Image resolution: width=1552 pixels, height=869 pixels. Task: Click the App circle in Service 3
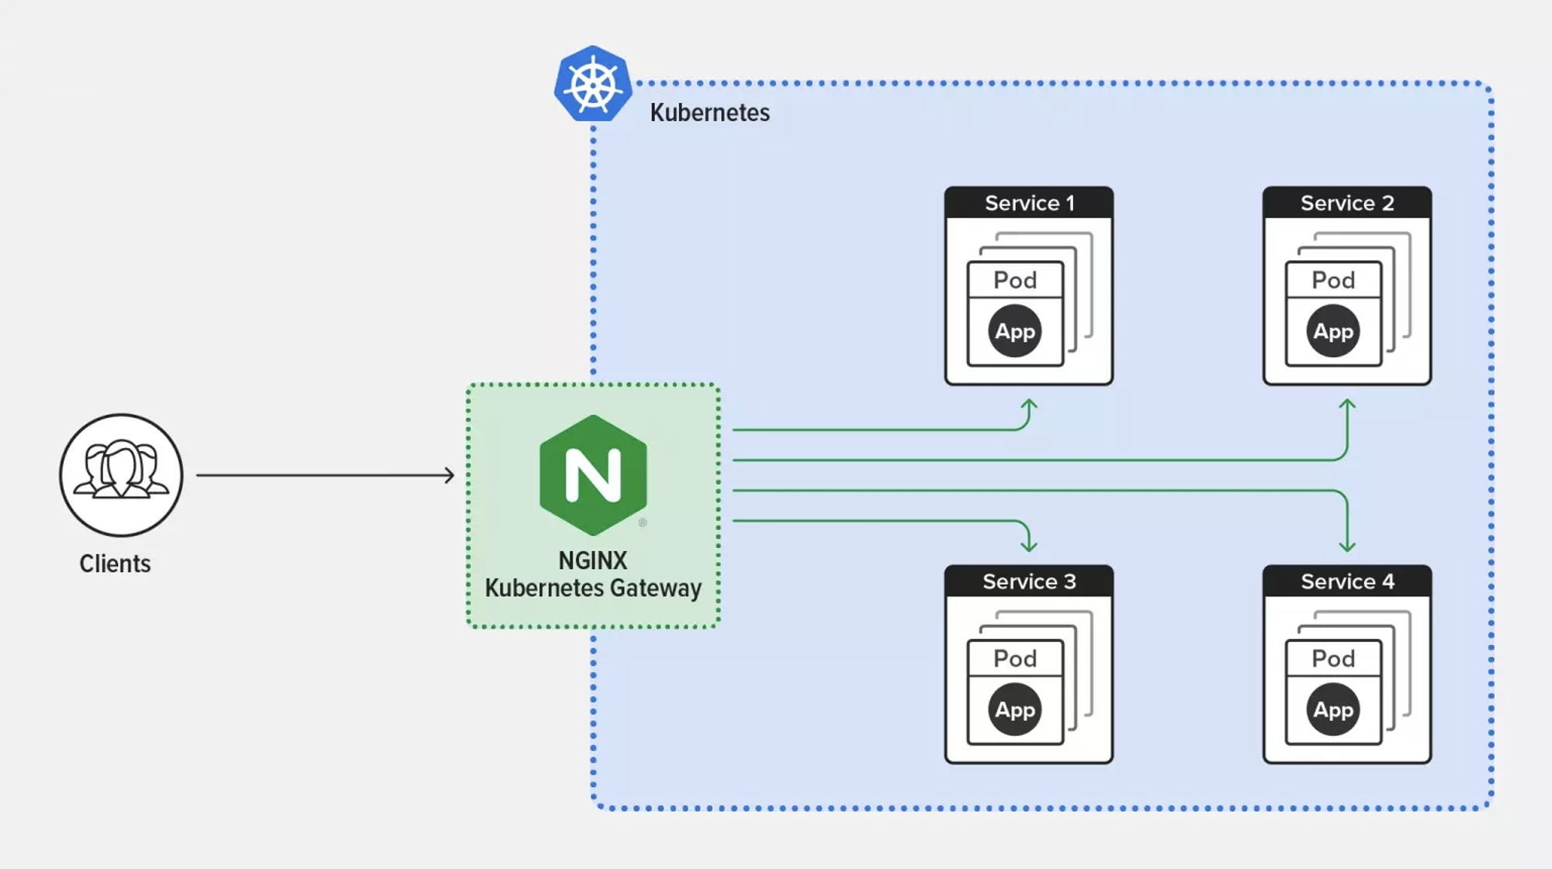[1015, 709]
